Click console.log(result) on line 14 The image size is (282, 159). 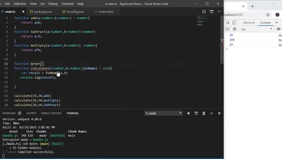point(38,78)
